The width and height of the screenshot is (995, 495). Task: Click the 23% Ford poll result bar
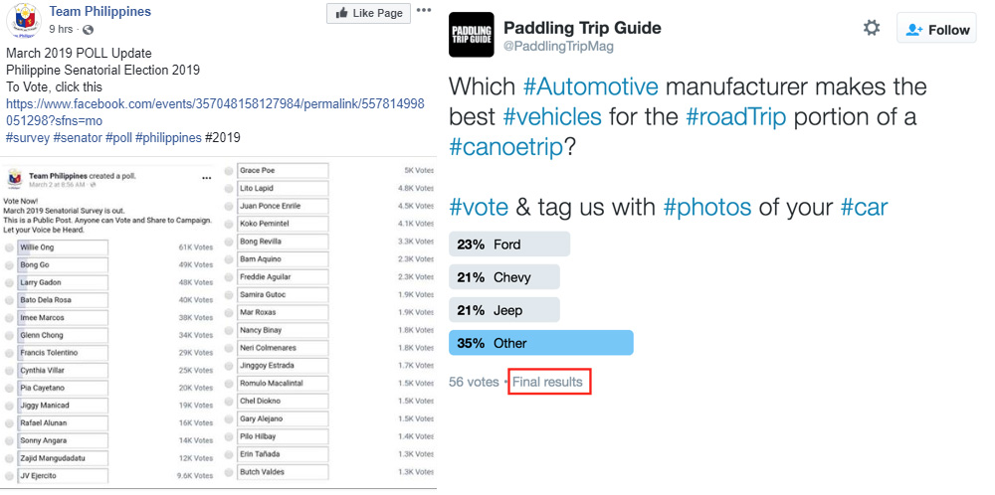tap(508, 244)
